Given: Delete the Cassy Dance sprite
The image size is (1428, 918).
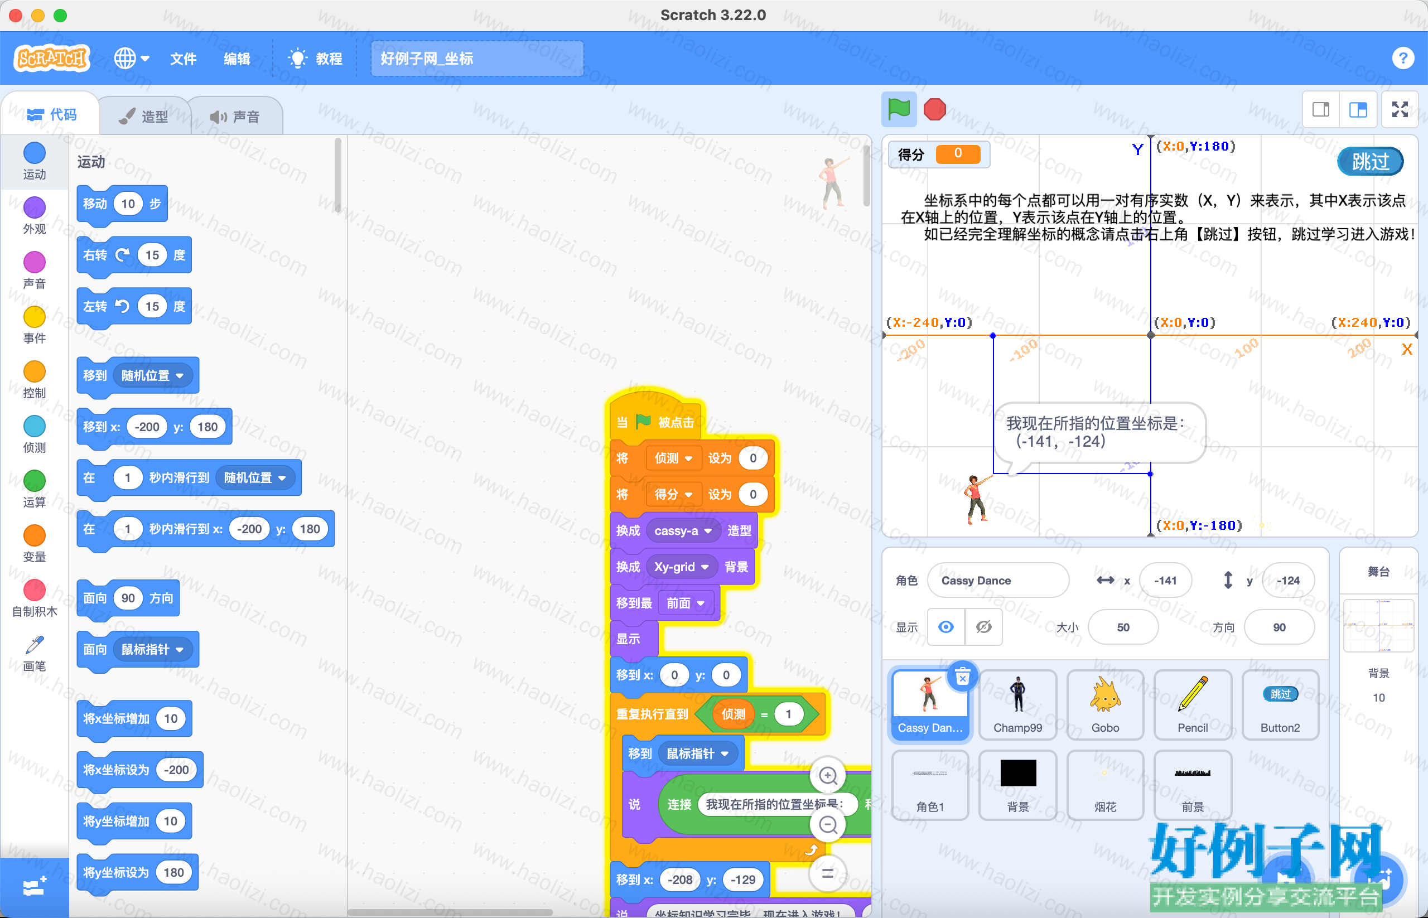Looking at the screenshot, I should [962, 677].
